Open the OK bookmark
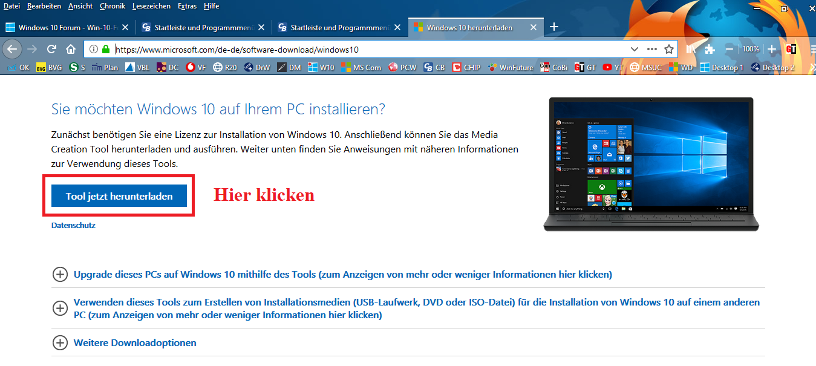816x366 pixels. tap(18, 68)
